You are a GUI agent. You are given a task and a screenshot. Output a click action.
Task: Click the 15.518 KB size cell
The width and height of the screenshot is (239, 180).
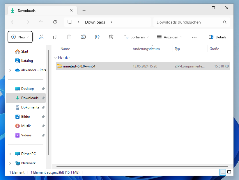222,66
